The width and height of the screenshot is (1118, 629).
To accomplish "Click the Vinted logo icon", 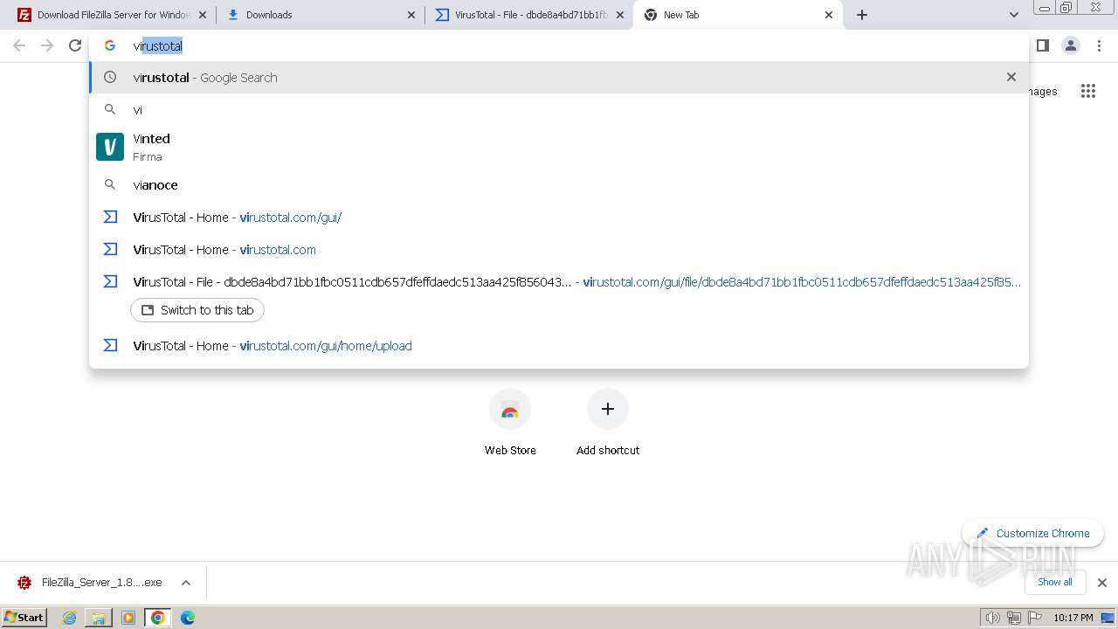I will (x=110, y=147).
